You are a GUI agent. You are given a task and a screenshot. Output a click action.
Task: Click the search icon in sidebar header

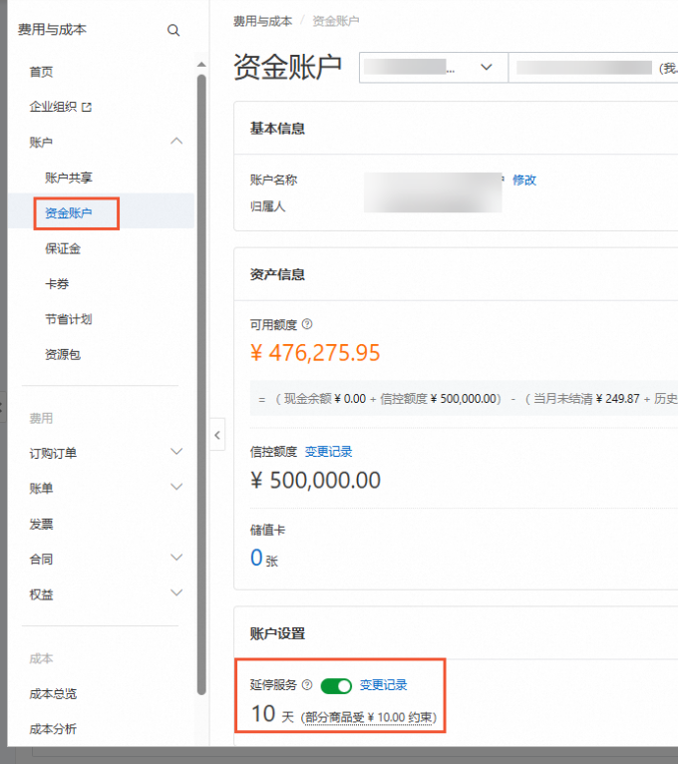click(173, 31)
